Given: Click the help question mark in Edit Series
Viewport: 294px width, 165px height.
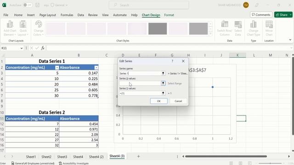Looking at the screenshot, I should [172, 61].
